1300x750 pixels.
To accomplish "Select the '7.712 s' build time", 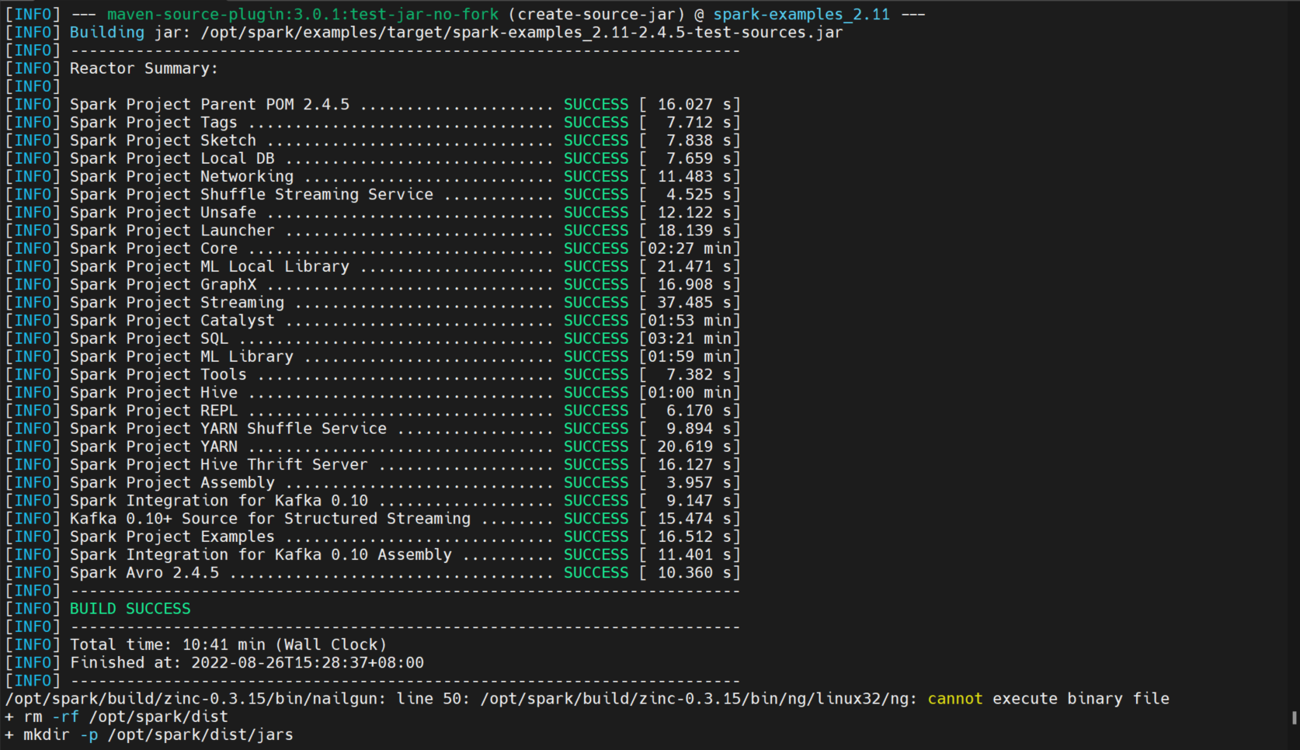I will 699,123.
